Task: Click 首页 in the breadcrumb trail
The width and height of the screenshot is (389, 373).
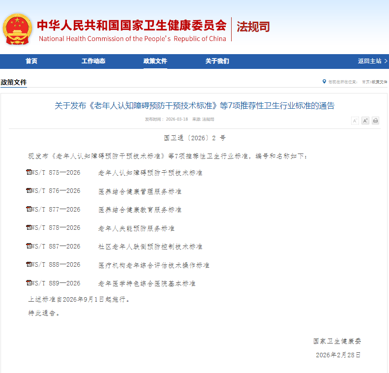Action: pos(365,82)
